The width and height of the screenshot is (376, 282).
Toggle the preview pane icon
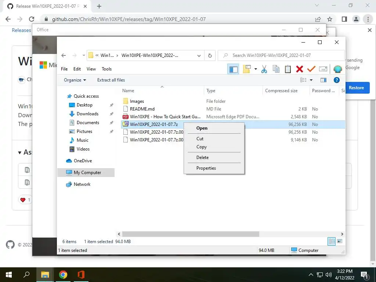click(x=323, y=80)
